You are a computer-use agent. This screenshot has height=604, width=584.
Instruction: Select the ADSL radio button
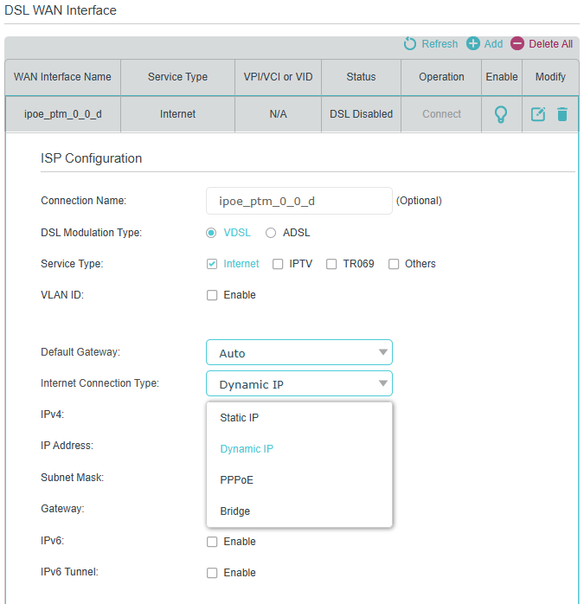point(271,233)
